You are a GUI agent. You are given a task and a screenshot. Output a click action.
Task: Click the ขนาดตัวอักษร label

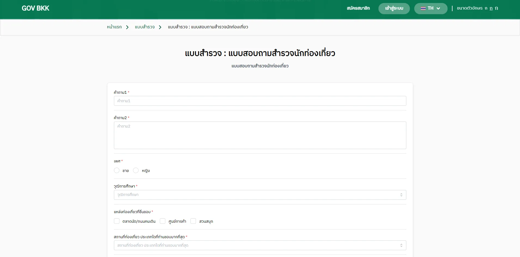pyautogui.click(x=469, y=8)
